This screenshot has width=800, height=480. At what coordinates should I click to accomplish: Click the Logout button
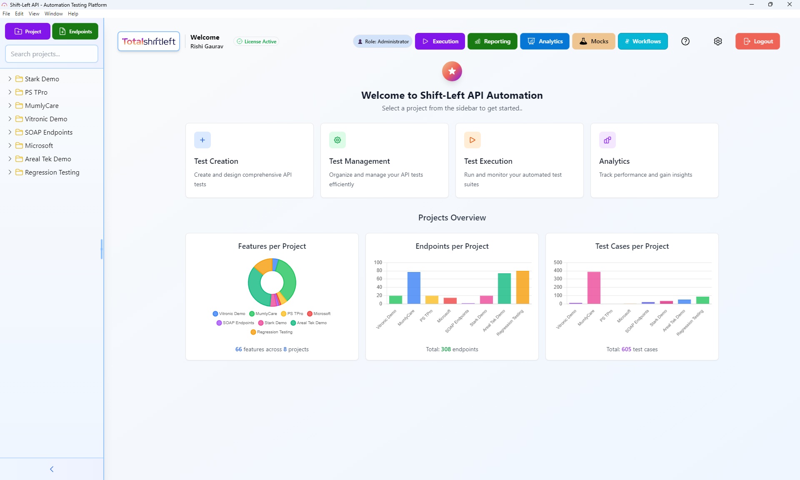[757, 41]
